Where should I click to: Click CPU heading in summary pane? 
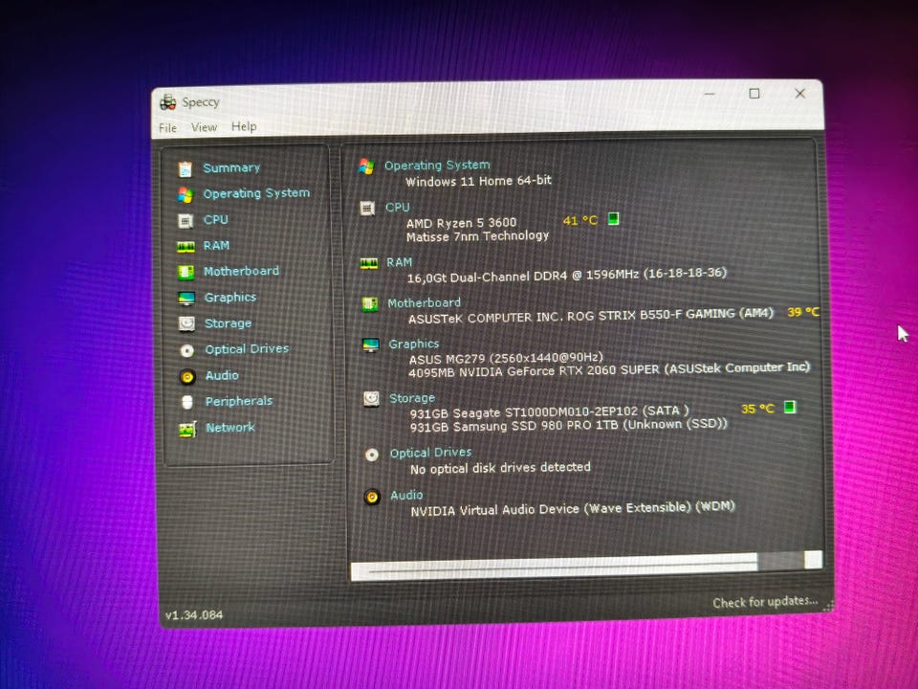[x=398, y=207]
